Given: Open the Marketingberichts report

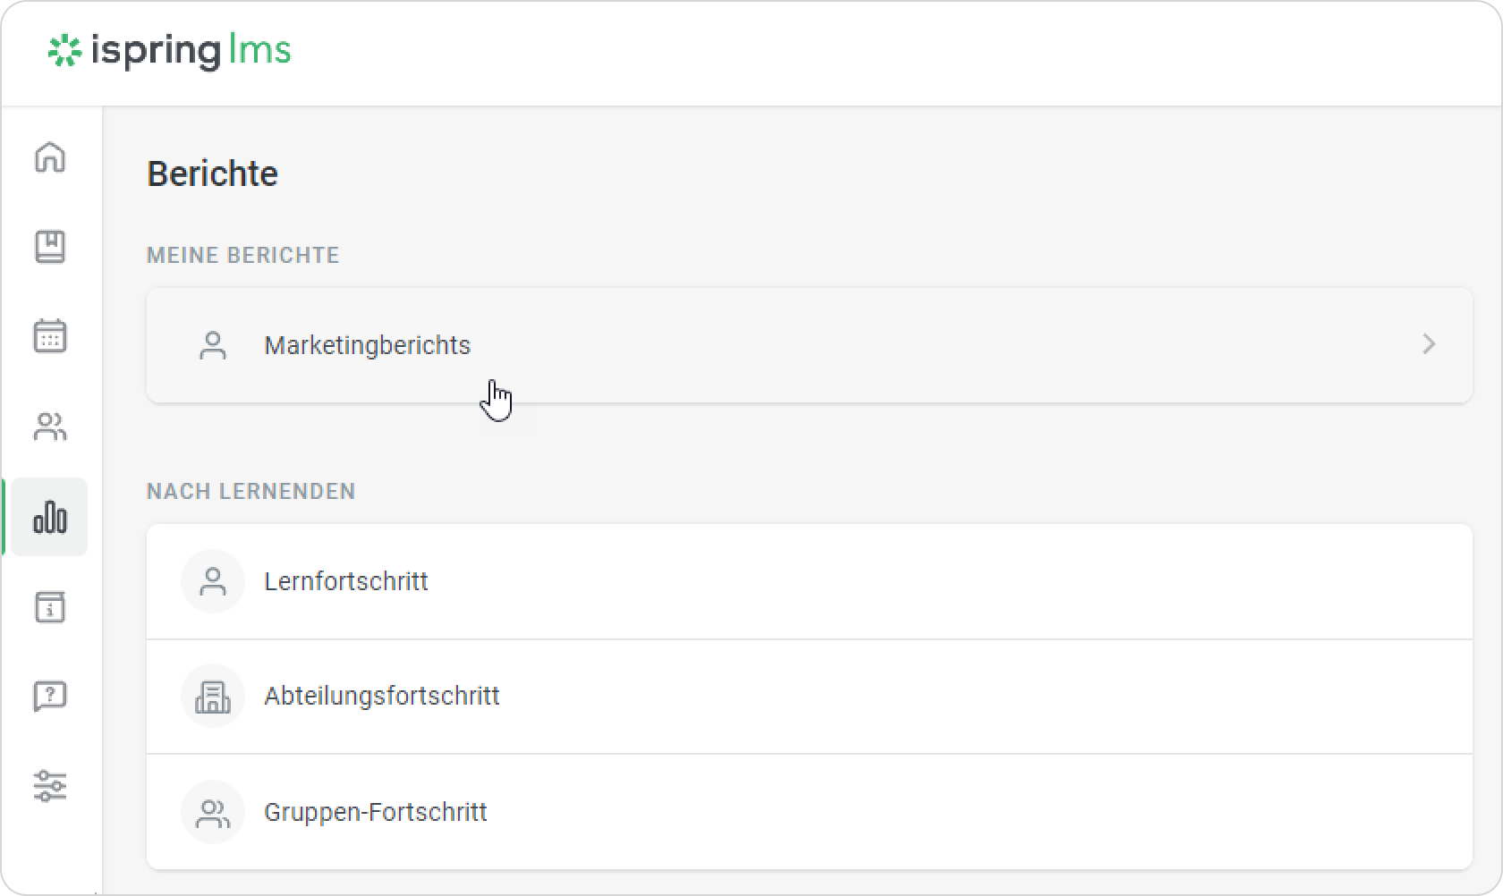Looking at the screenshot, I should (810, 345).
